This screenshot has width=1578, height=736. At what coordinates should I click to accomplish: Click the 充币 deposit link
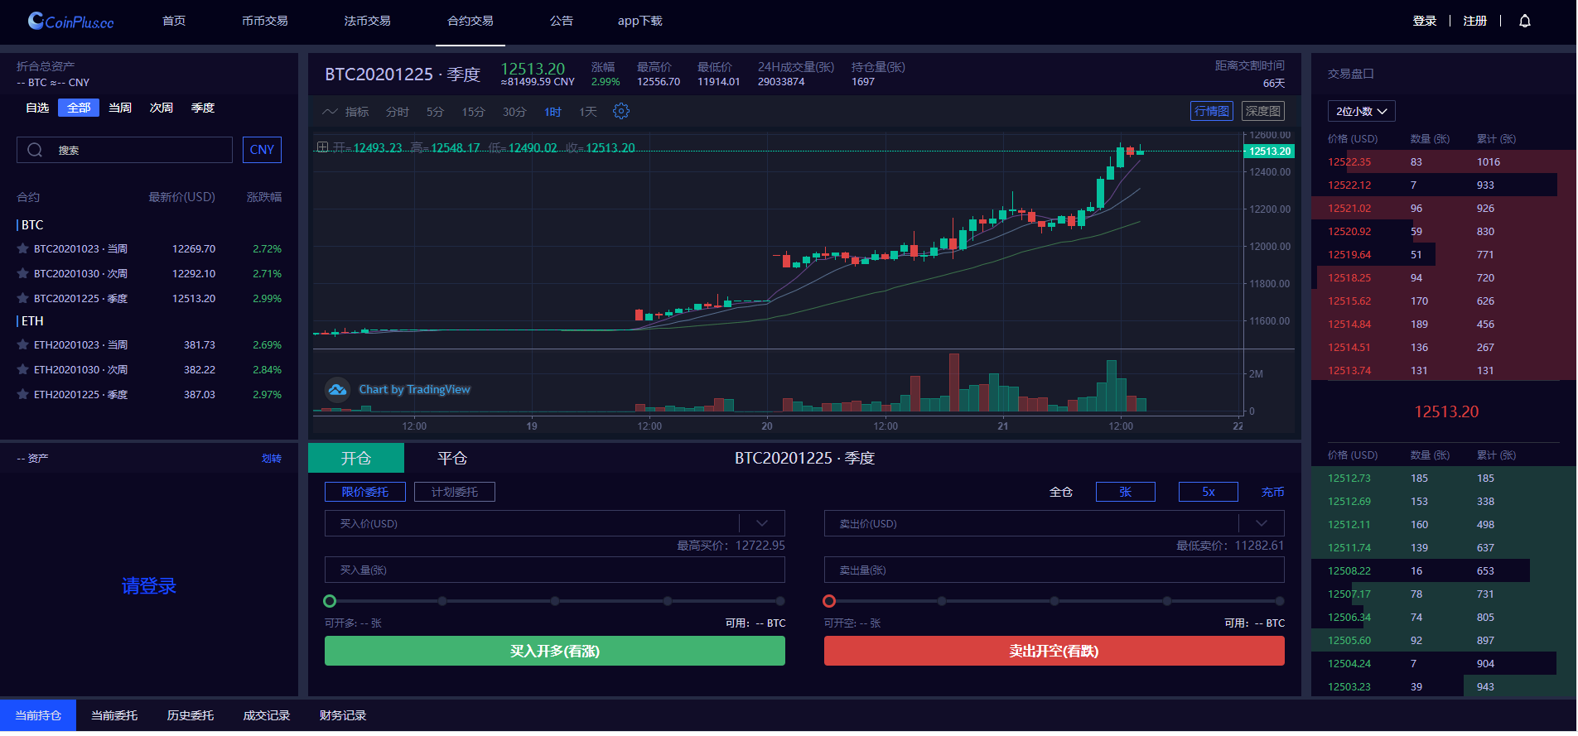pos(1273,492)
